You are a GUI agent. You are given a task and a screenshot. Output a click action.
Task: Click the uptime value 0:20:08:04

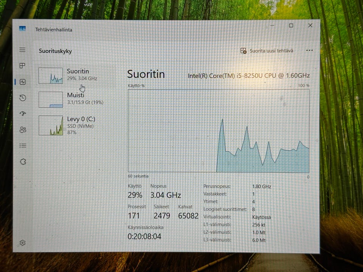click(x=144, y=236)
